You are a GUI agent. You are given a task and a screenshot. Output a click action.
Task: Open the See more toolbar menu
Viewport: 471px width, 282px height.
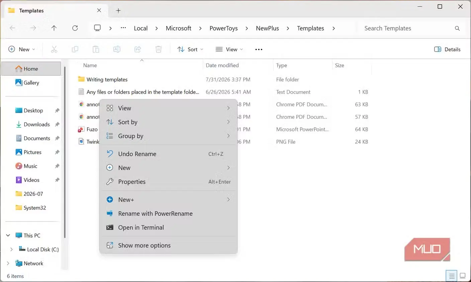click(x=259, y=49)
